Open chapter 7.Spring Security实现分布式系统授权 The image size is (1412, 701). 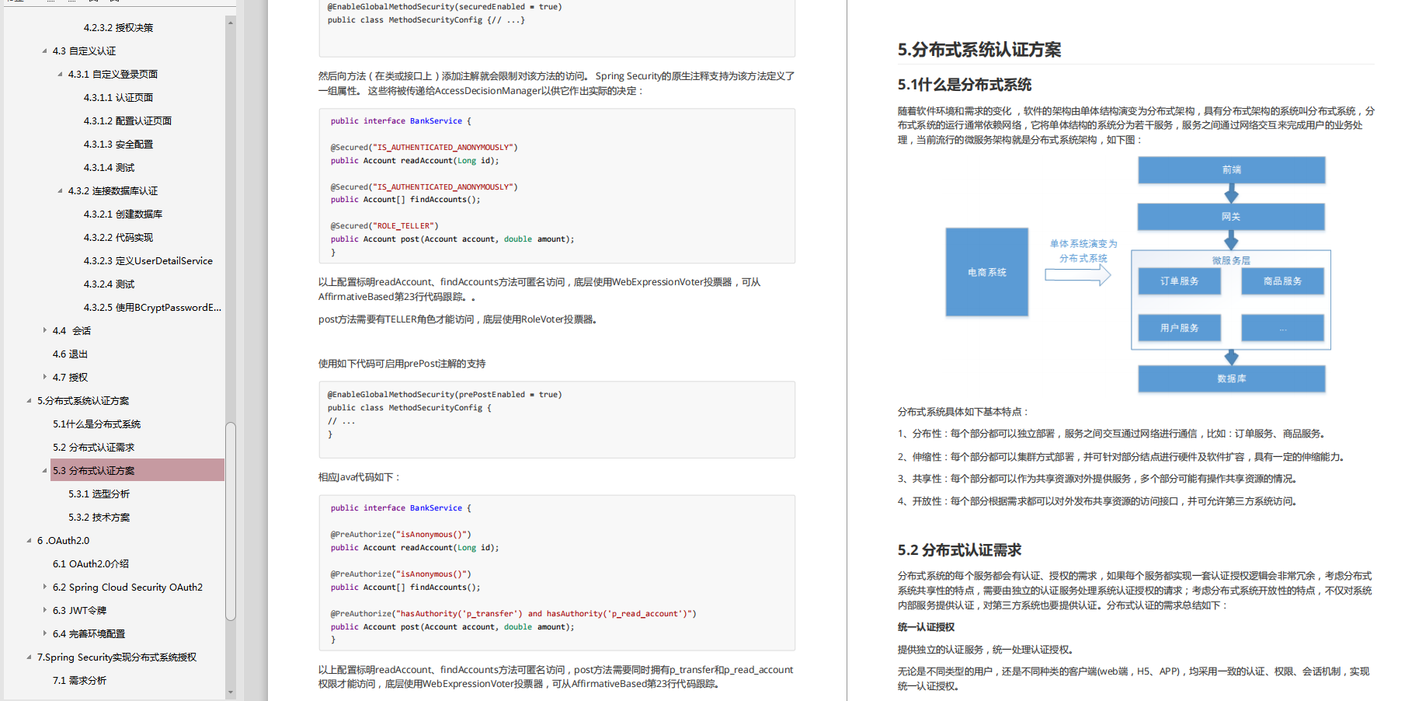click(117, 657)
